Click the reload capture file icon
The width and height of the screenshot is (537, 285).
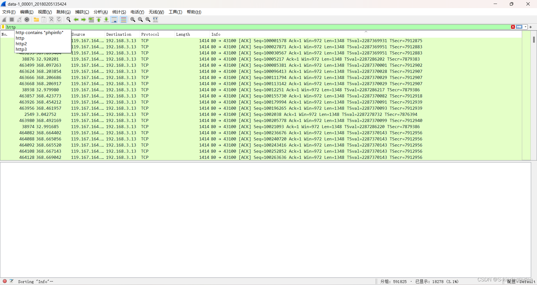(59, 20)
